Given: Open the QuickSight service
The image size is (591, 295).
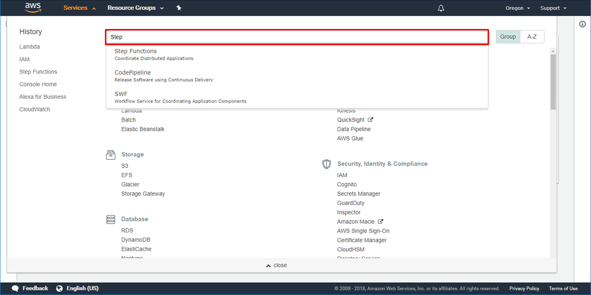Looking at the screenshot, I should [352, 120].
